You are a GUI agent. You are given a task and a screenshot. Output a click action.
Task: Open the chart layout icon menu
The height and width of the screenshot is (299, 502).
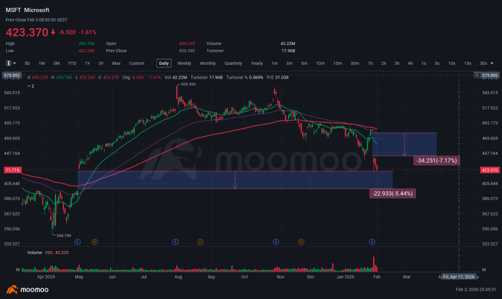11,63
